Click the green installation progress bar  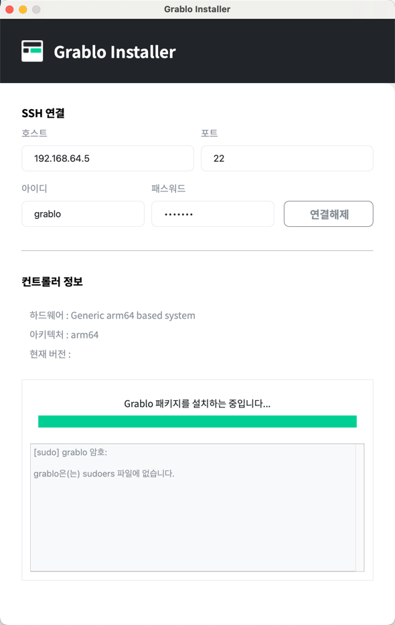coord(197,422)
